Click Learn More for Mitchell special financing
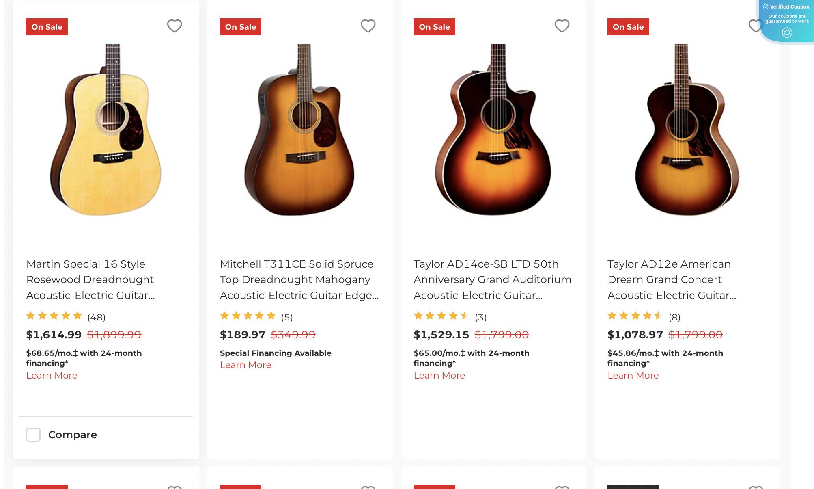The image size is (814, 489). pyautogui.click(x=245, y=365)
